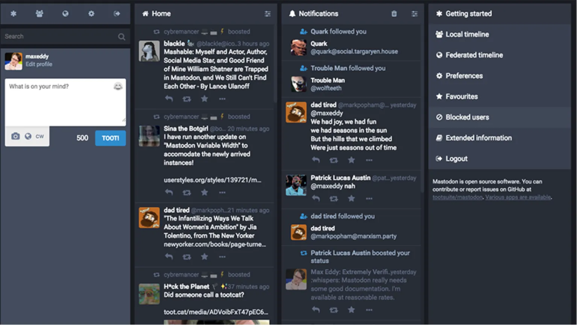Select Local timeline in Getting started
Viewport: 577px width, 325px height.
500,35
